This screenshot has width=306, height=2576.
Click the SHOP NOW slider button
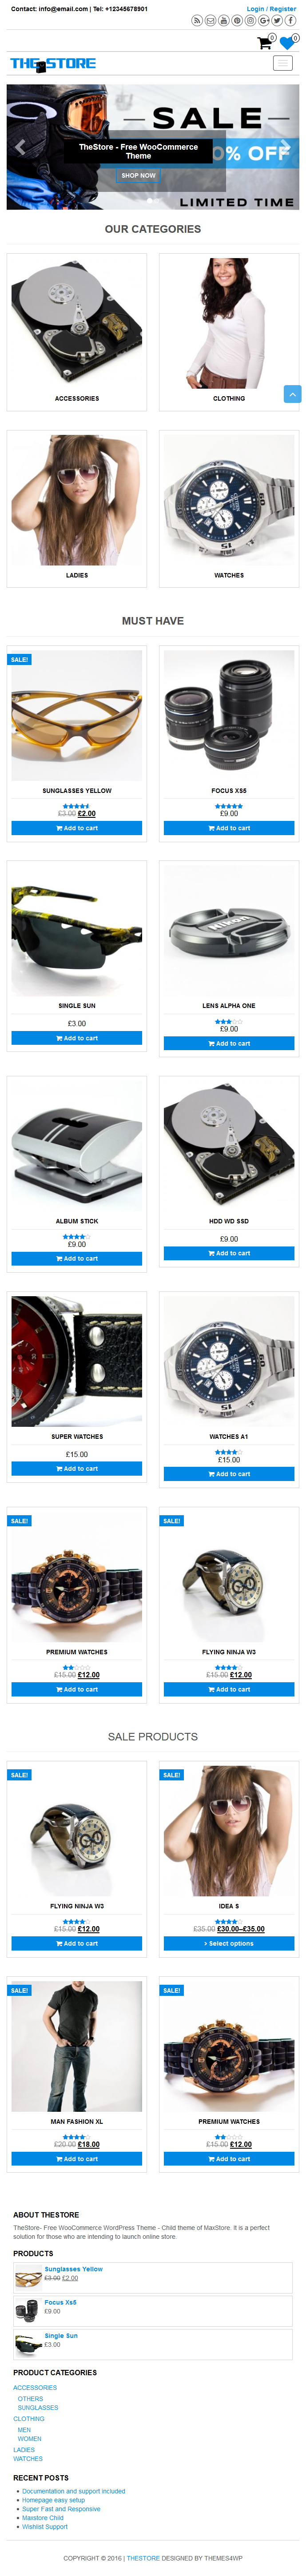click(139, 175)
